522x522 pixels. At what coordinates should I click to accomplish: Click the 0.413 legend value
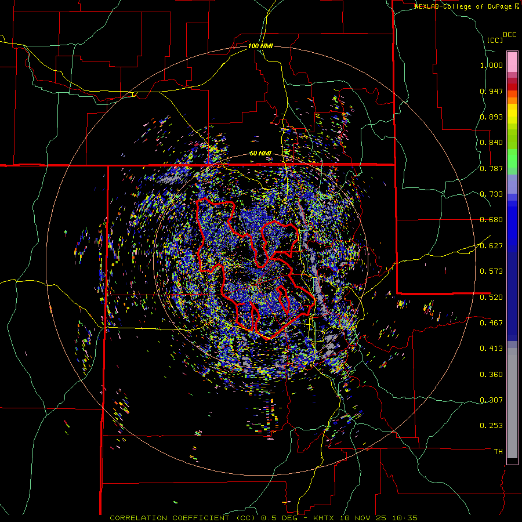pos(491,349)
